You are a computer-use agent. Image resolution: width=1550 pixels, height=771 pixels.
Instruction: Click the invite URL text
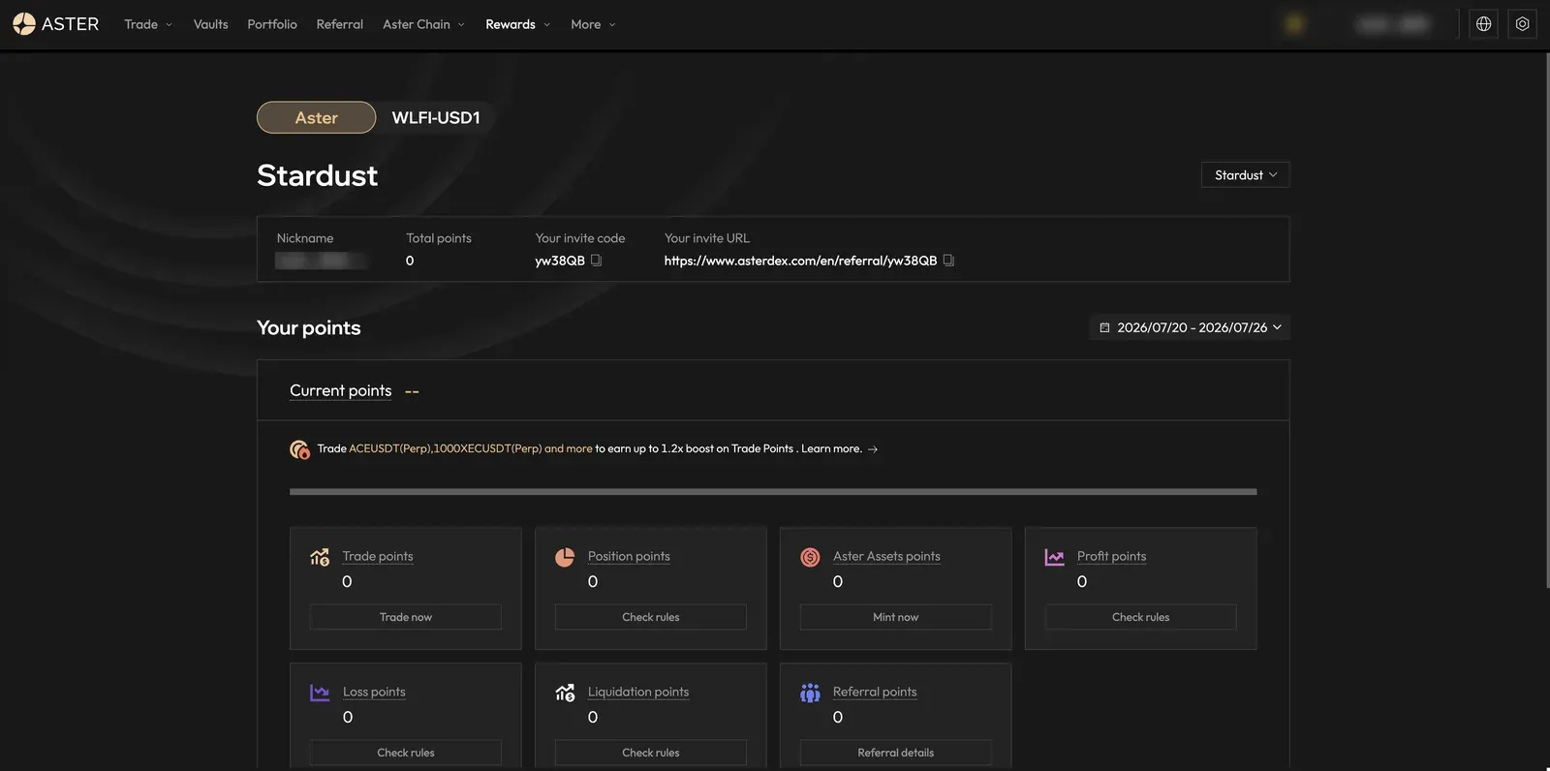(800, 261)
